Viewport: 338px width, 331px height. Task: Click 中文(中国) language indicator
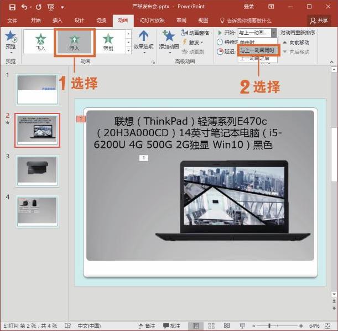tap(89, 325)
